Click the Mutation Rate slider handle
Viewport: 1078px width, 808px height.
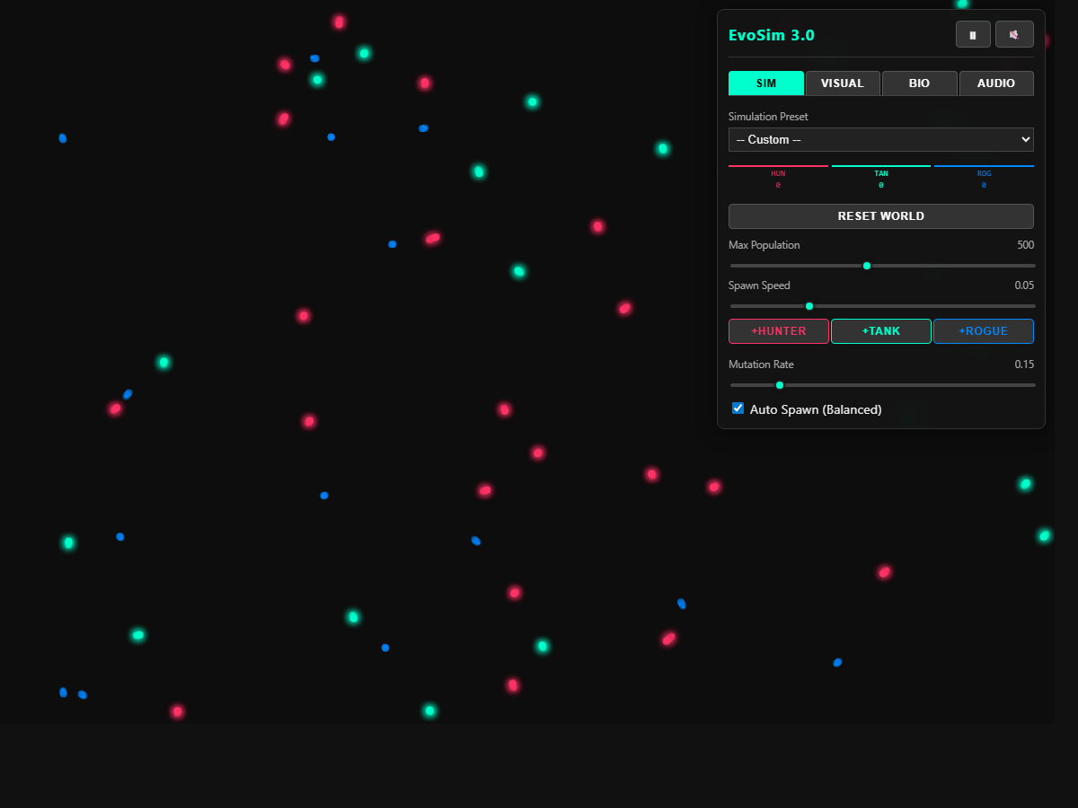point(780,385)
